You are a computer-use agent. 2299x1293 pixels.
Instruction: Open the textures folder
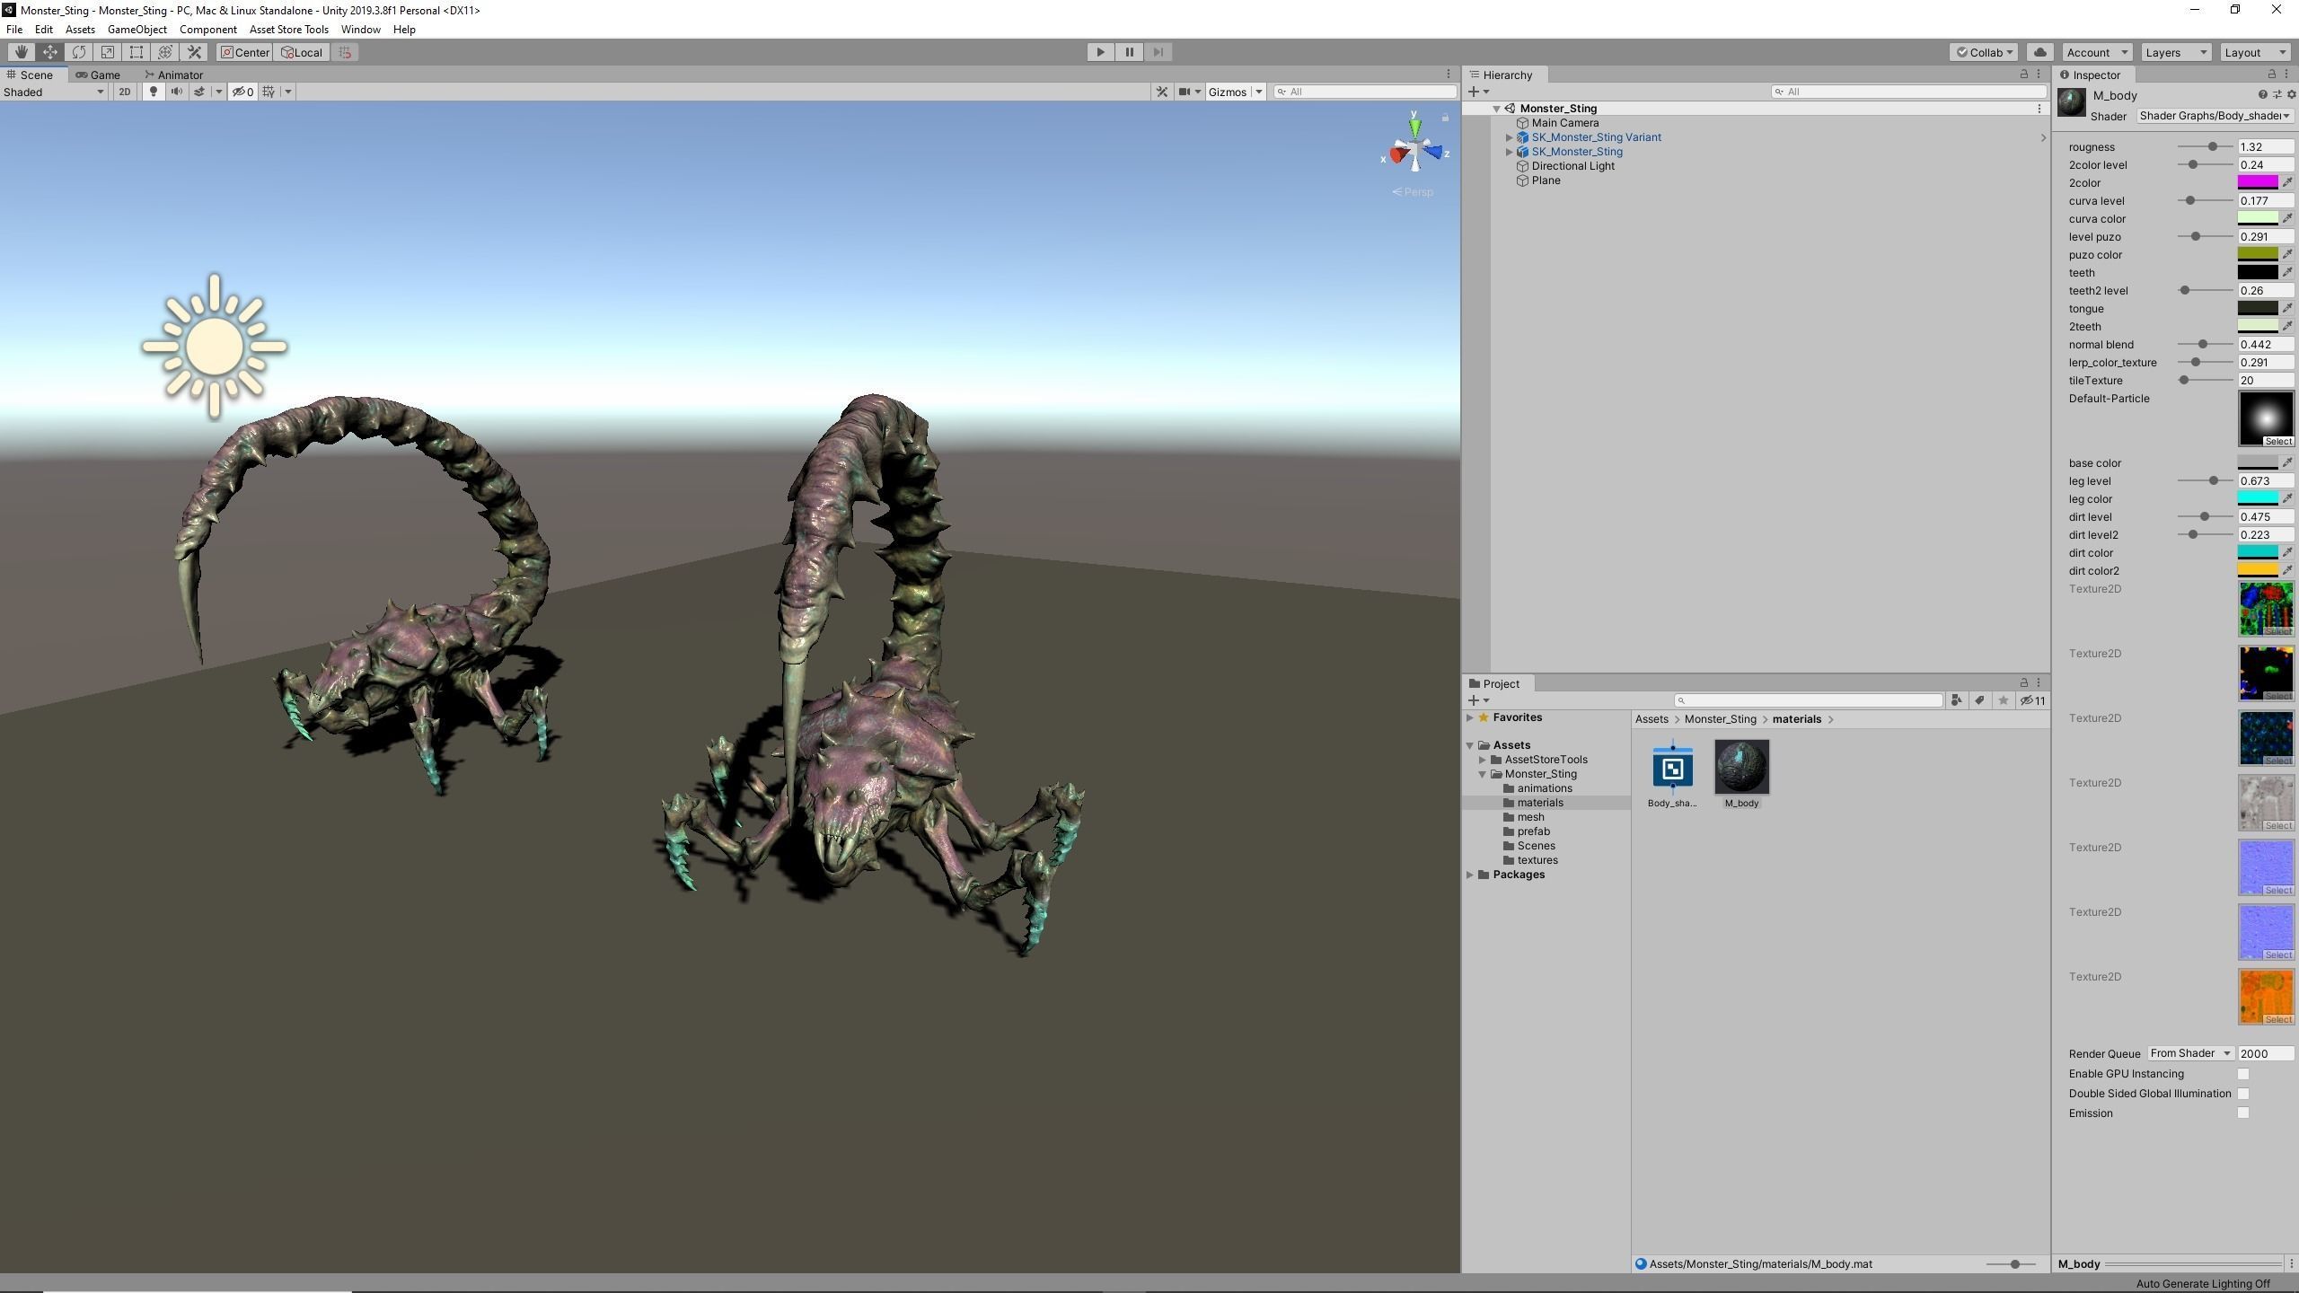point(1537,860)
